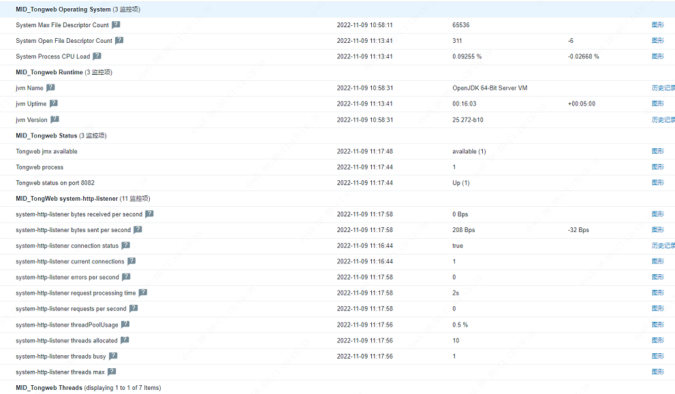Click the jvm version value 25.272-b10
Viewport: 675px width, 394px height.
click(468, 120)
